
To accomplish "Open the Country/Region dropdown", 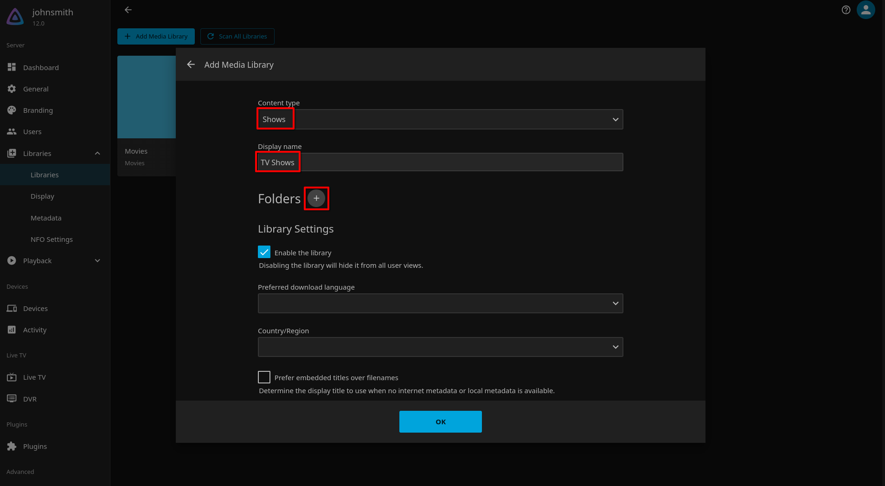I will (440, 347).
